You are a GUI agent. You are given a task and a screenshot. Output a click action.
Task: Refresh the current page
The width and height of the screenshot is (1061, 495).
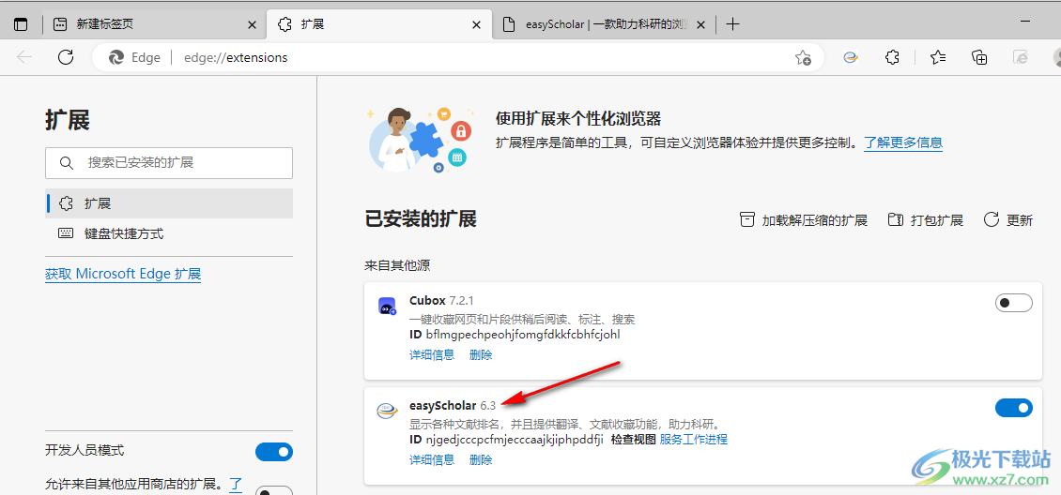[66, 57]
